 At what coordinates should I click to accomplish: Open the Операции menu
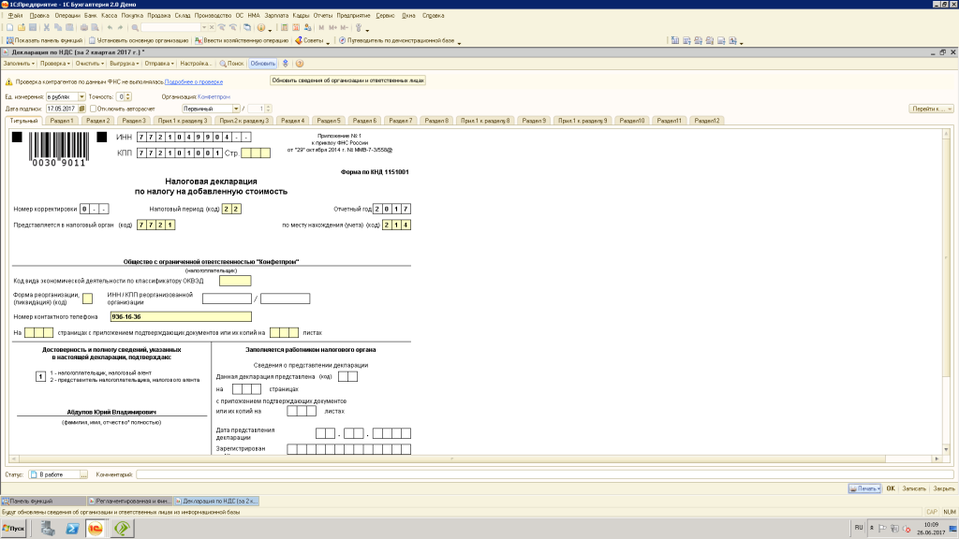click(x=67, y=15)
